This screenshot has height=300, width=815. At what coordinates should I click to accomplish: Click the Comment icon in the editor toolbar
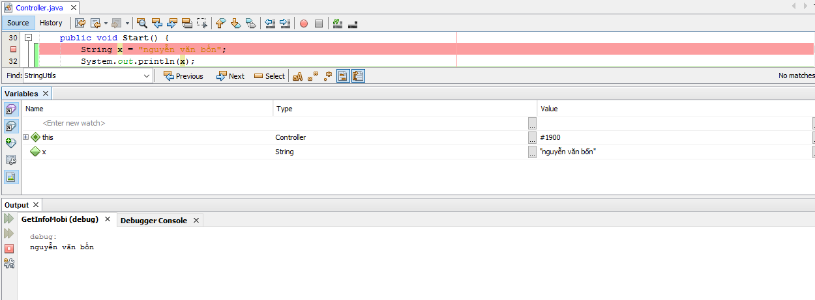click(x=337, y=23)
